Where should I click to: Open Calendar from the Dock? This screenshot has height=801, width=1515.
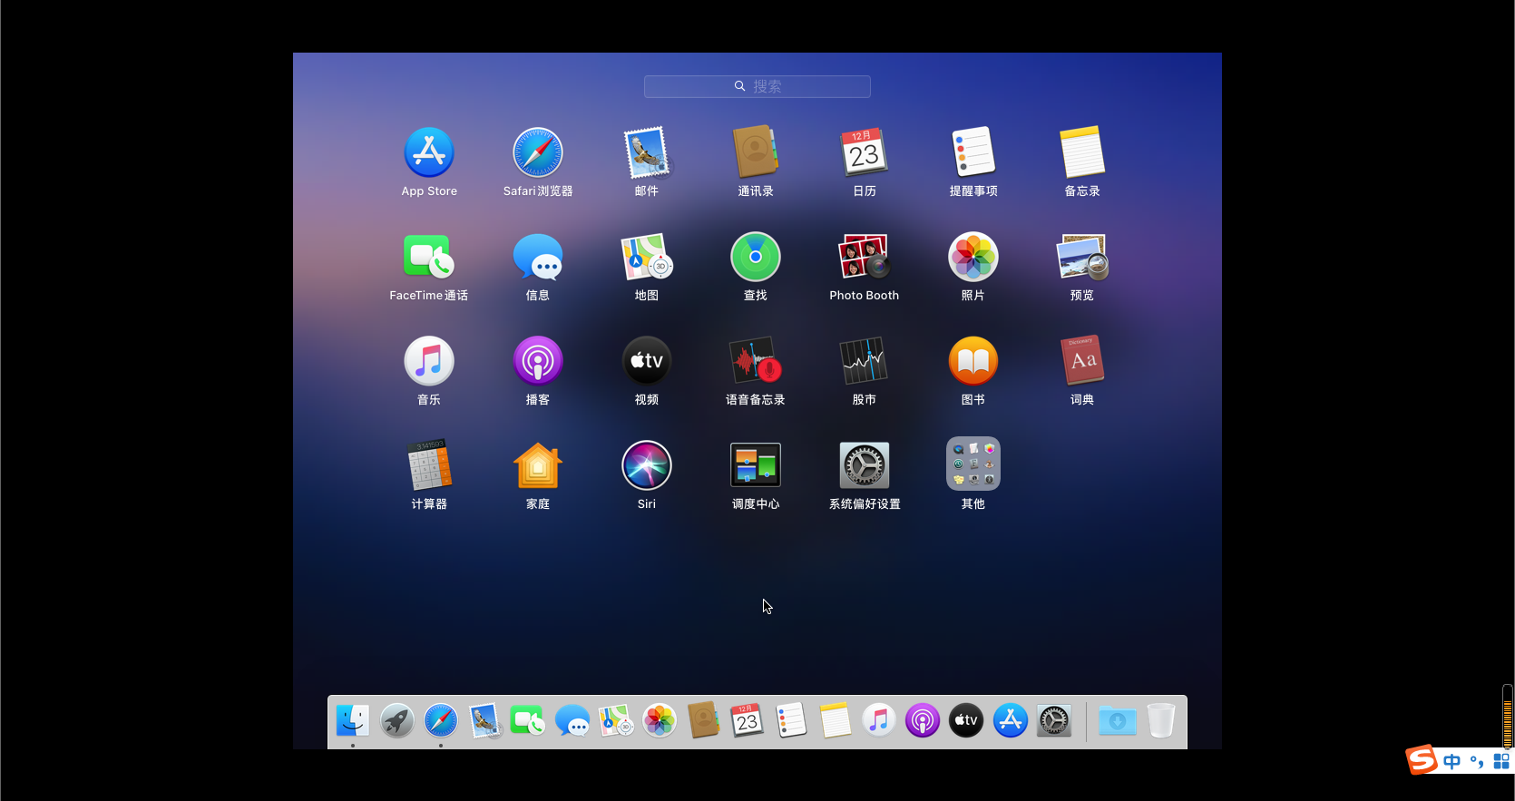click(747, 721)
